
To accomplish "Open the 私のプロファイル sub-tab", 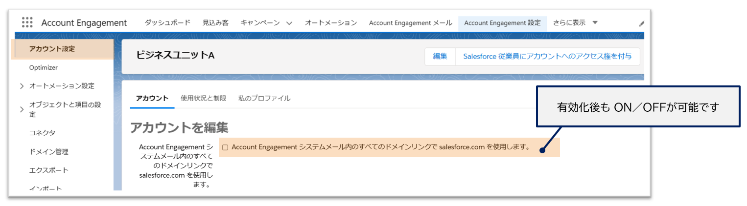I will point(264,98).
